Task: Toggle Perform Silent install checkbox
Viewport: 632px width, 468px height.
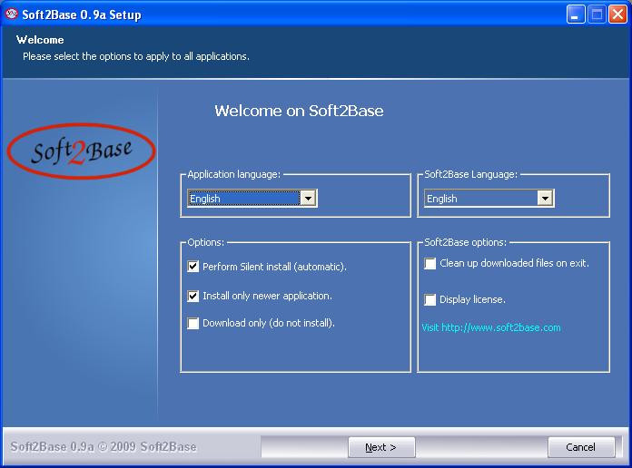Action: (193, 267)
